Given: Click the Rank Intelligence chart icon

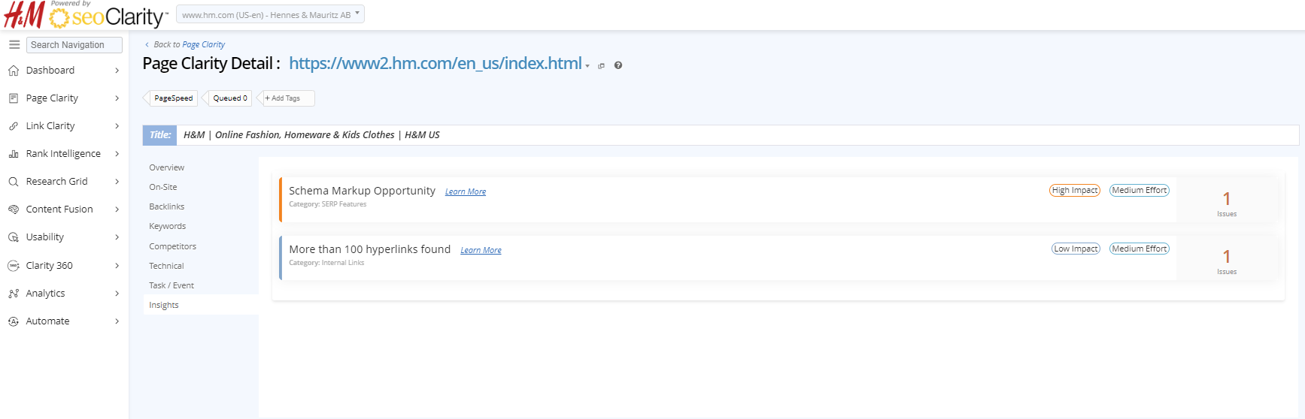Looking at the screenshot, I should (14, 154).
